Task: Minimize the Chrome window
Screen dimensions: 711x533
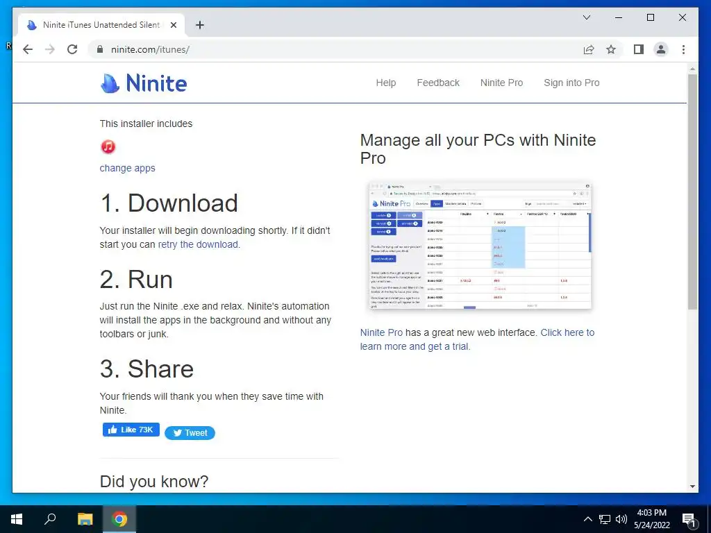Action: [619, 17]
